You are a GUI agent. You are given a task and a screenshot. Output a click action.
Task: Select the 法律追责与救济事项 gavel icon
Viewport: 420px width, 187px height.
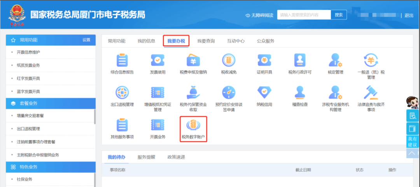tap(371, 93)
